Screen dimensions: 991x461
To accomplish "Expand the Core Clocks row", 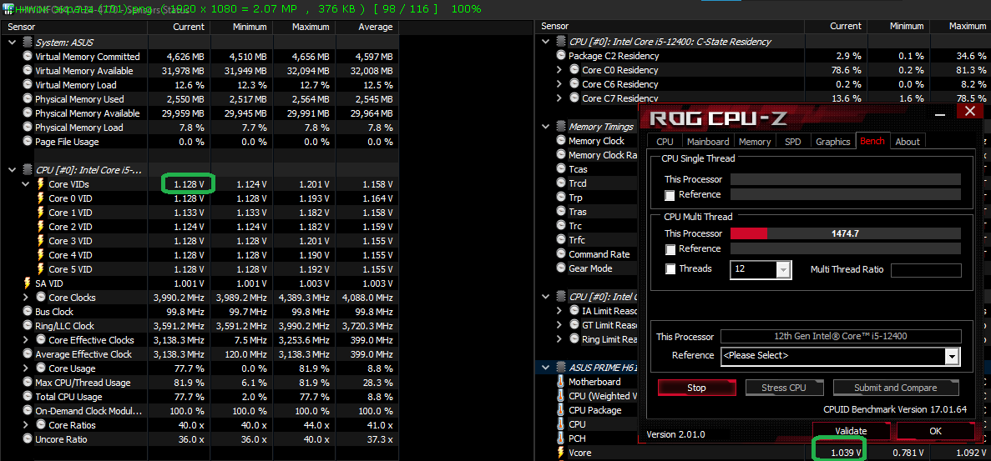I will [26, 298].
